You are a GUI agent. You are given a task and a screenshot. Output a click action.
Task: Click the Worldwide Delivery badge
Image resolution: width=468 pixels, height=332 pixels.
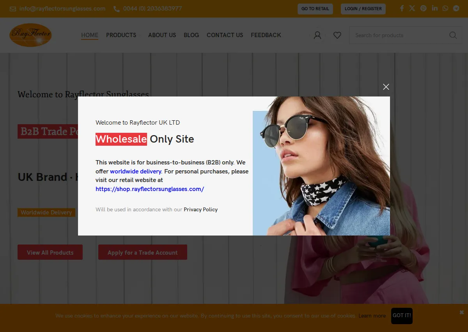tap(46, 212)
